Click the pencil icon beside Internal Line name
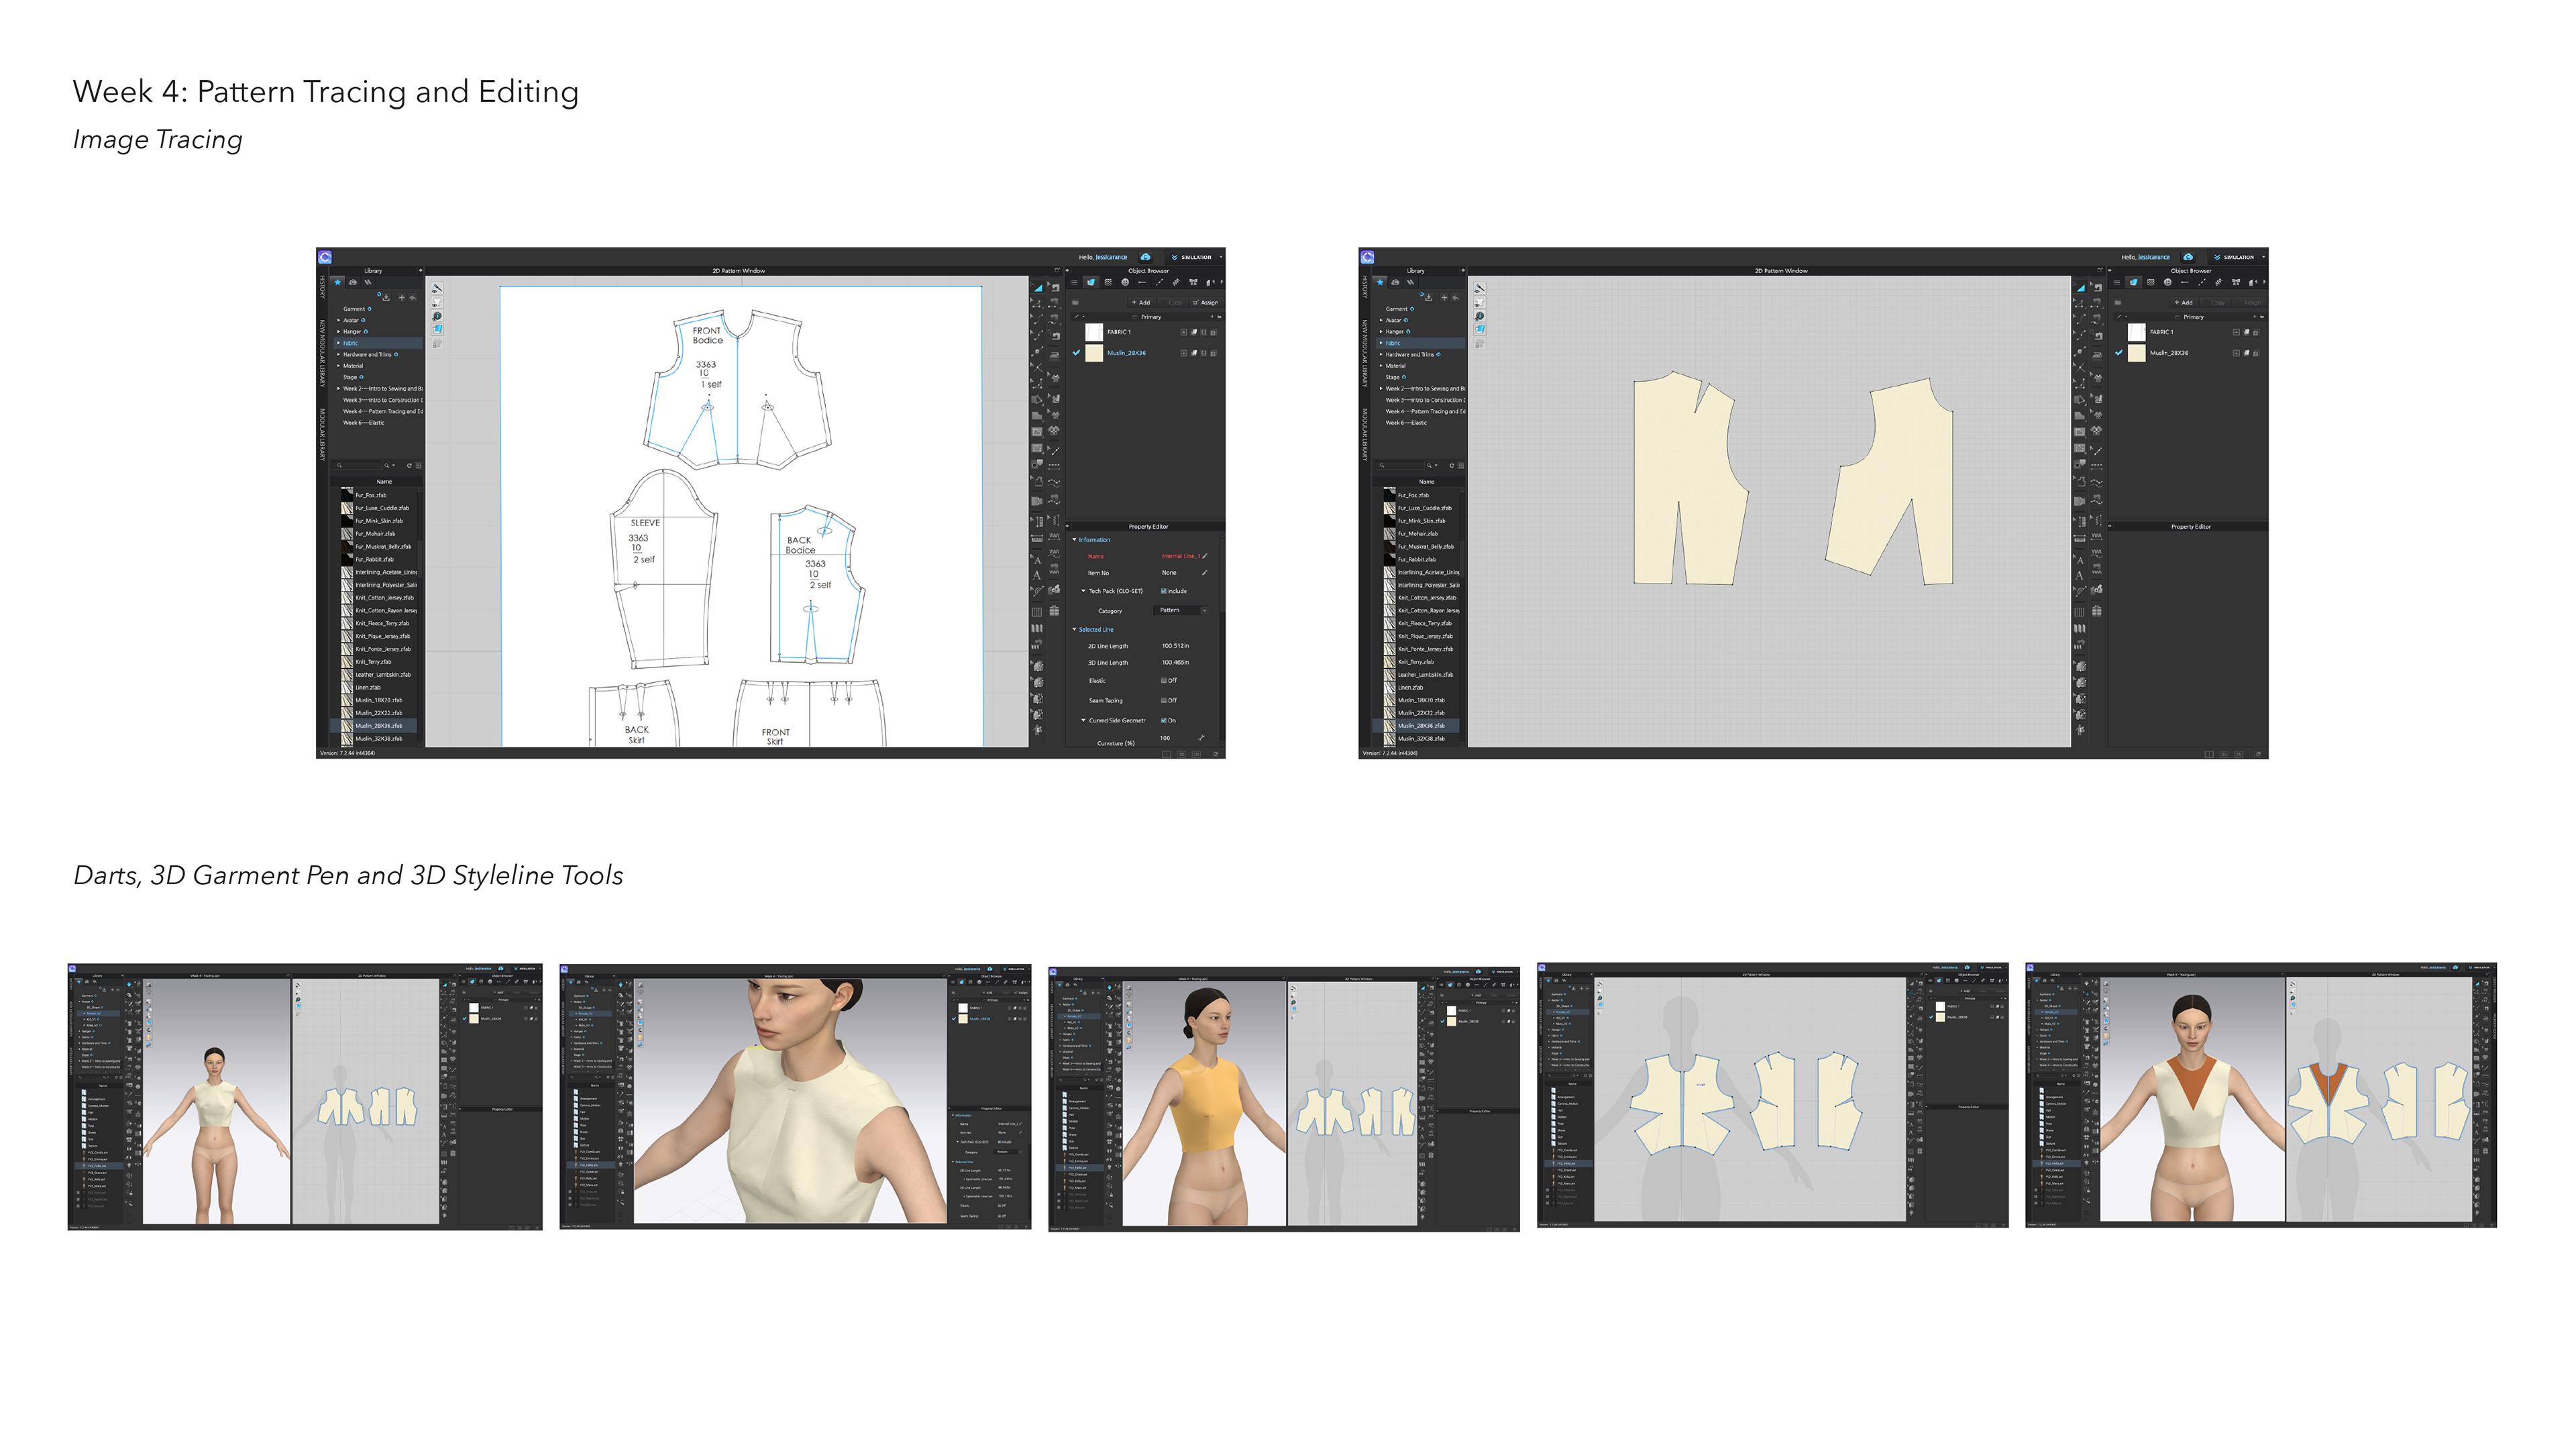The image size is (2576, 1449). point(1205,556)
